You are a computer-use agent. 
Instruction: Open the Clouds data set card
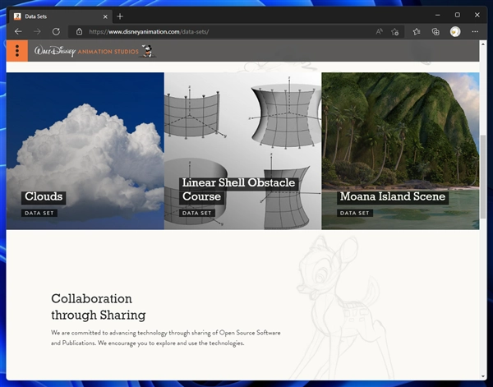[85, 151]
